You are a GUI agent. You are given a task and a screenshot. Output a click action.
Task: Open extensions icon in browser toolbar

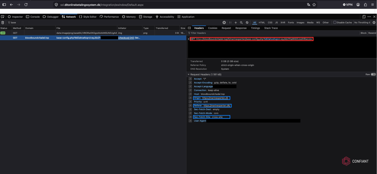[x=366, y=4]
